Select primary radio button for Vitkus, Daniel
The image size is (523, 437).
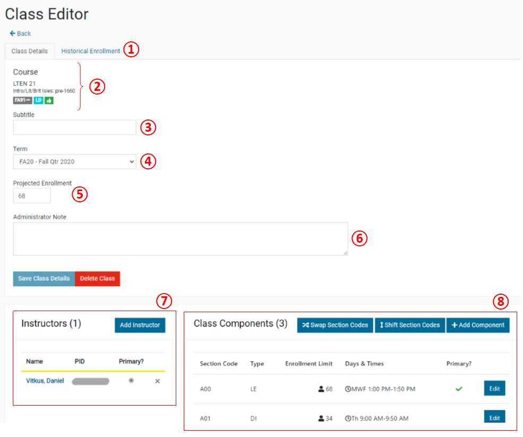point(131,381)
